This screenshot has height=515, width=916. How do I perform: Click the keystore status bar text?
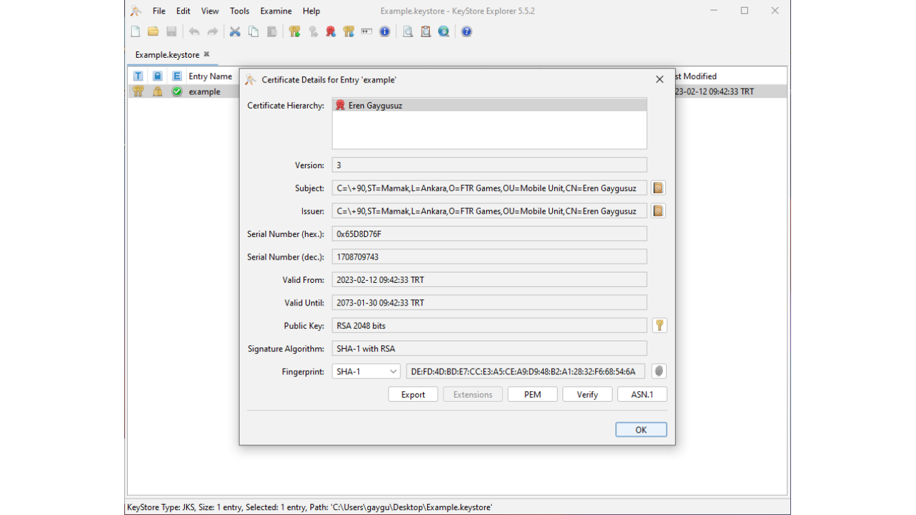point(310,507)
